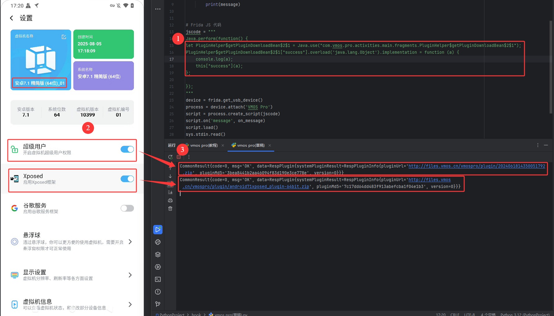Toggle the Xposed framework switch
This screenshot has width=554, height=316.
tap(127, 179)
